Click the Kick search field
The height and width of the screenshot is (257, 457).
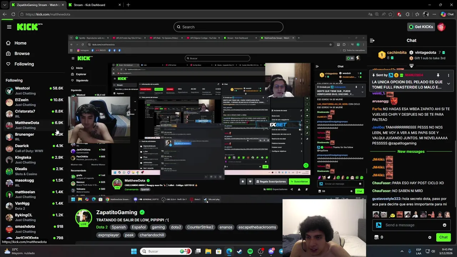(228, 27)
